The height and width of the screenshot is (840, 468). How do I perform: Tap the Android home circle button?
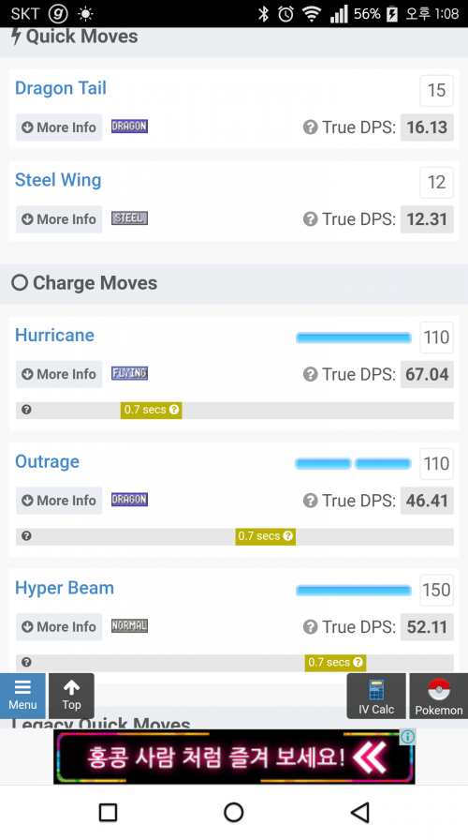pyautogui.click(x=234, y=812)
